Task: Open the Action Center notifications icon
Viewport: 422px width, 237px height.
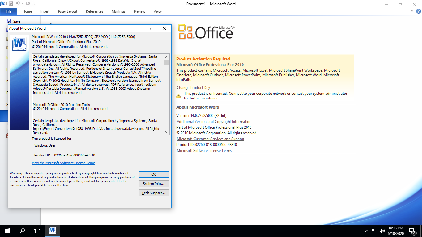Action: click(412, 231)
